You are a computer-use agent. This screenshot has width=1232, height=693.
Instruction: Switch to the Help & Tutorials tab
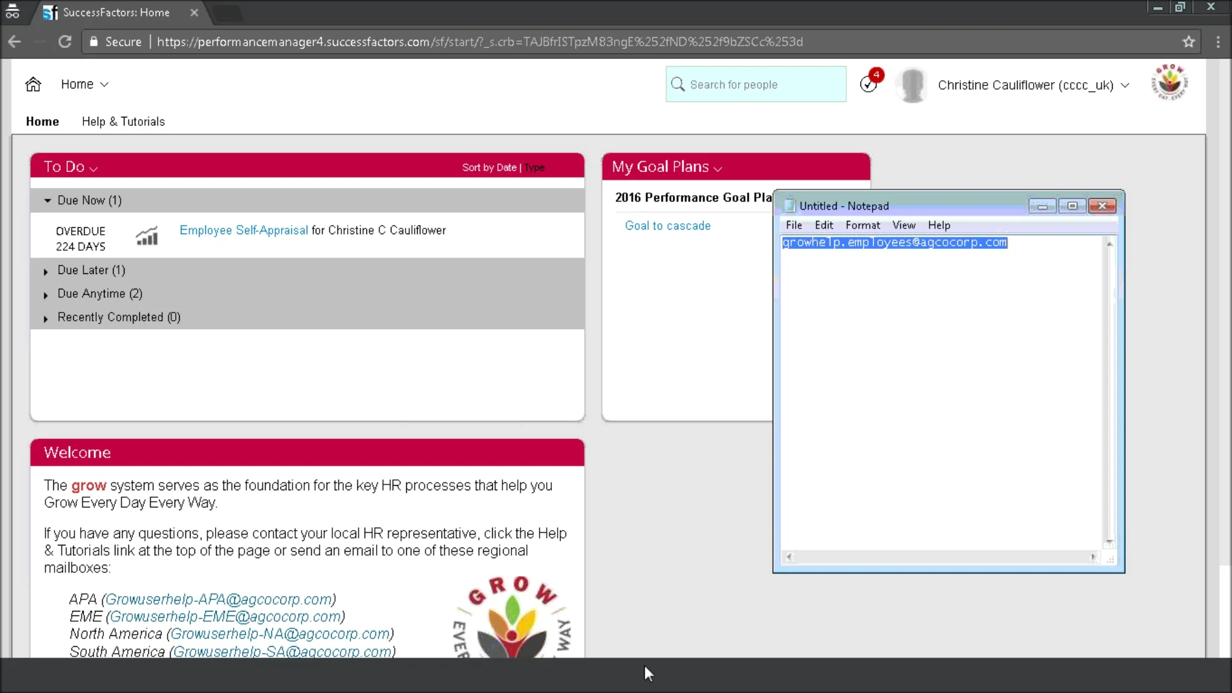tap(123, 121)
